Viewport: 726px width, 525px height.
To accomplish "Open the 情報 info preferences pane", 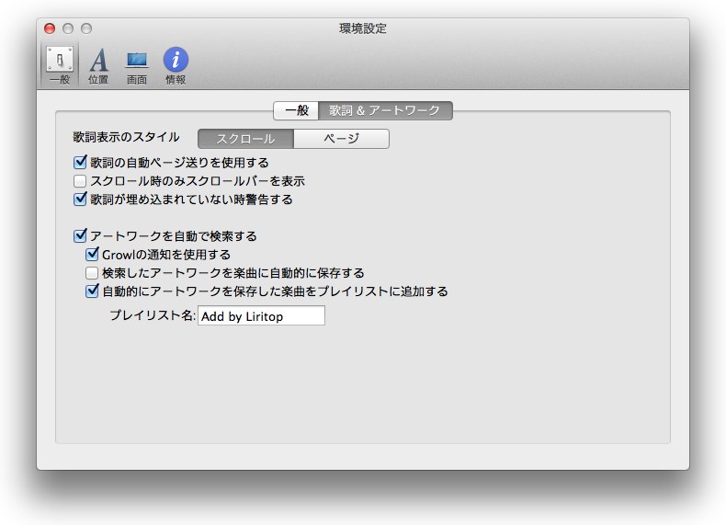I will (176, 66).
